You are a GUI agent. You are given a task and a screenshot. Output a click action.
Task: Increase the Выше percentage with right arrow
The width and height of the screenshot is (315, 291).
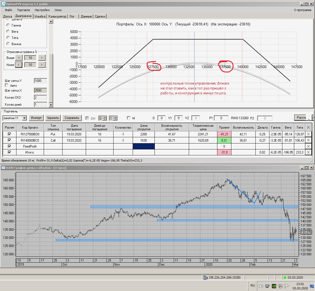(x=42, y=58)
